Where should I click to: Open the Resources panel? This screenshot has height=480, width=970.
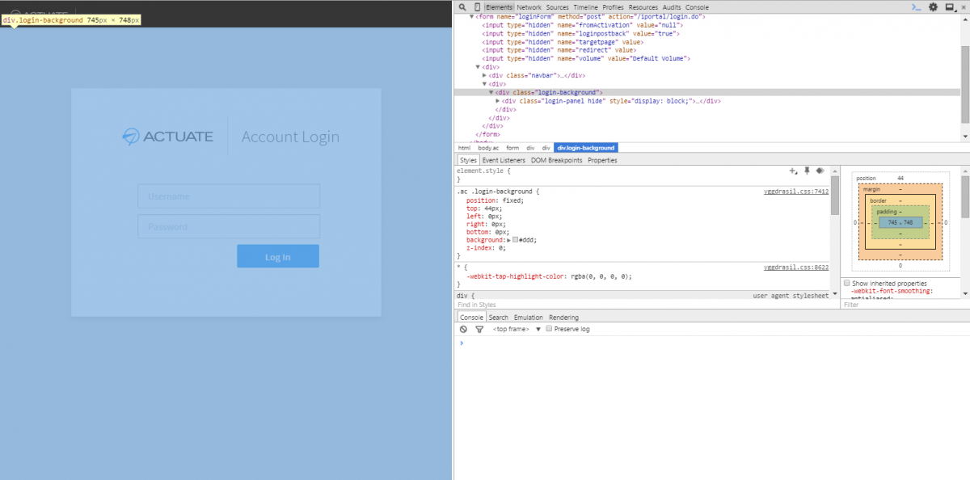pyautogui.click(x=644, y=6)
